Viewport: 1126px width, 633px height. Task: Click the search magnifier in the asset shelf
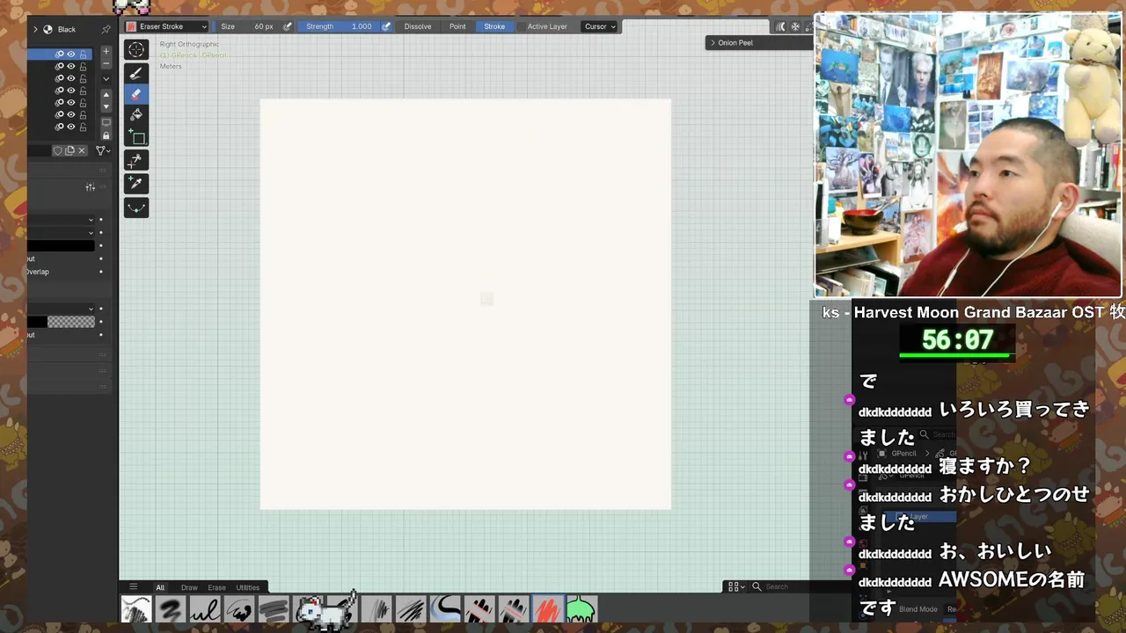tap(757, 586)
